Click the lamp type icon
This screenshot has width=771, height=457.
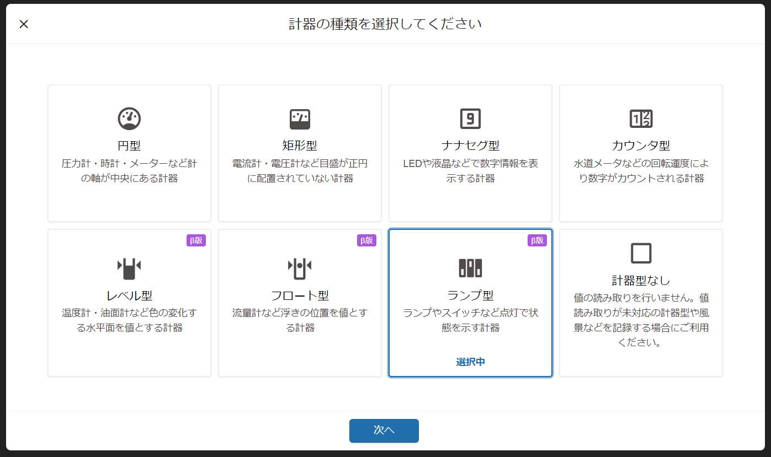tap(470, 267)
